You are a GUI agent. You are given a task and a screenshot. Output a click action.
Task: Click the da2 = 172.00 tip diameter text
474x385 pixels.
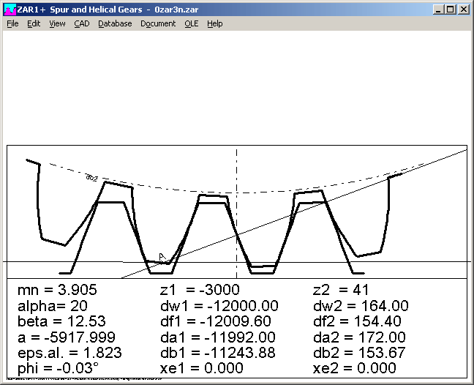(359, 337)
